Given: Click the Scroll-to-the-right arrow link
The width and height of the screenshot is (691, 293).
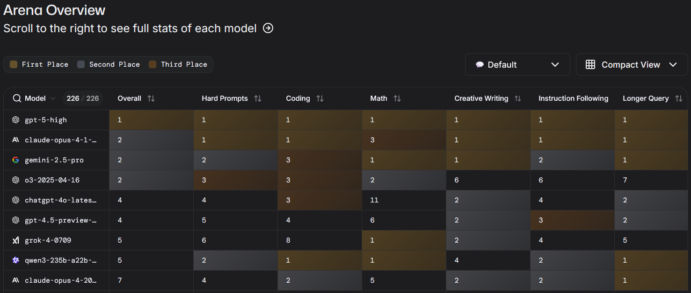Looking at the screenshot, I should click(x=268, y=28).
